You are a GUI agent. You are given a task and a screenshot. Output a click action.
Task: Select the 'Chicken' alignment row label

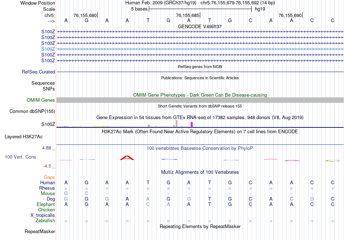click(46, 210)
